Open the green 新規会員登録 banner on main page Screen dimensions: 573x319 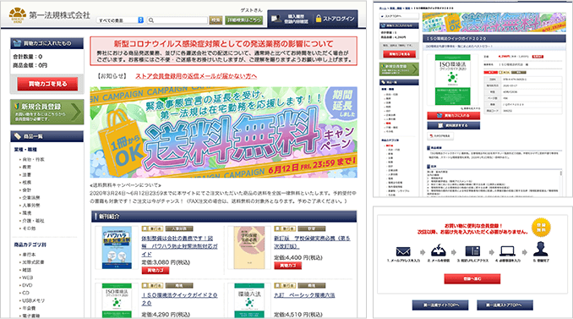[x=46, y=112]
